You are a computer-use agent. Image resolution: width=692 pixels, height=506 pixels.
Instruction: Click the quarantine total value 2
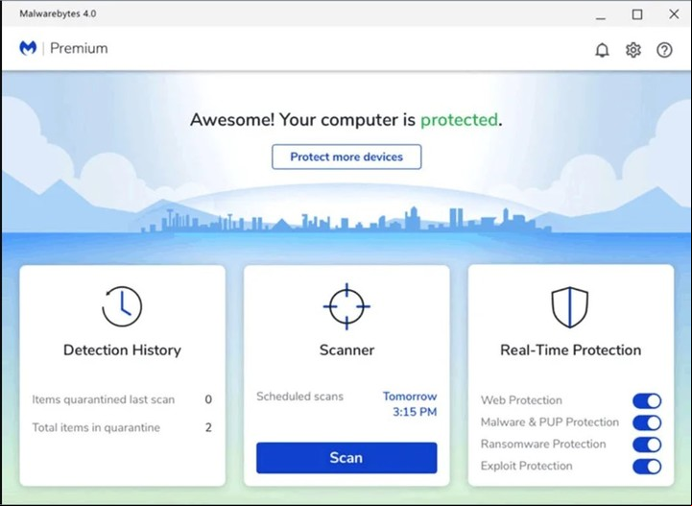pos(208,427)
